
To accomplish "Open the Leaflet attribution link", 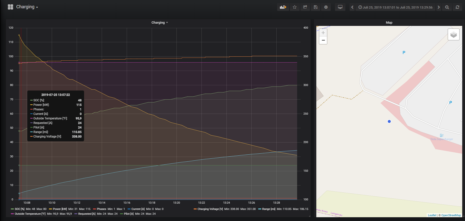I will click(432, 215).
